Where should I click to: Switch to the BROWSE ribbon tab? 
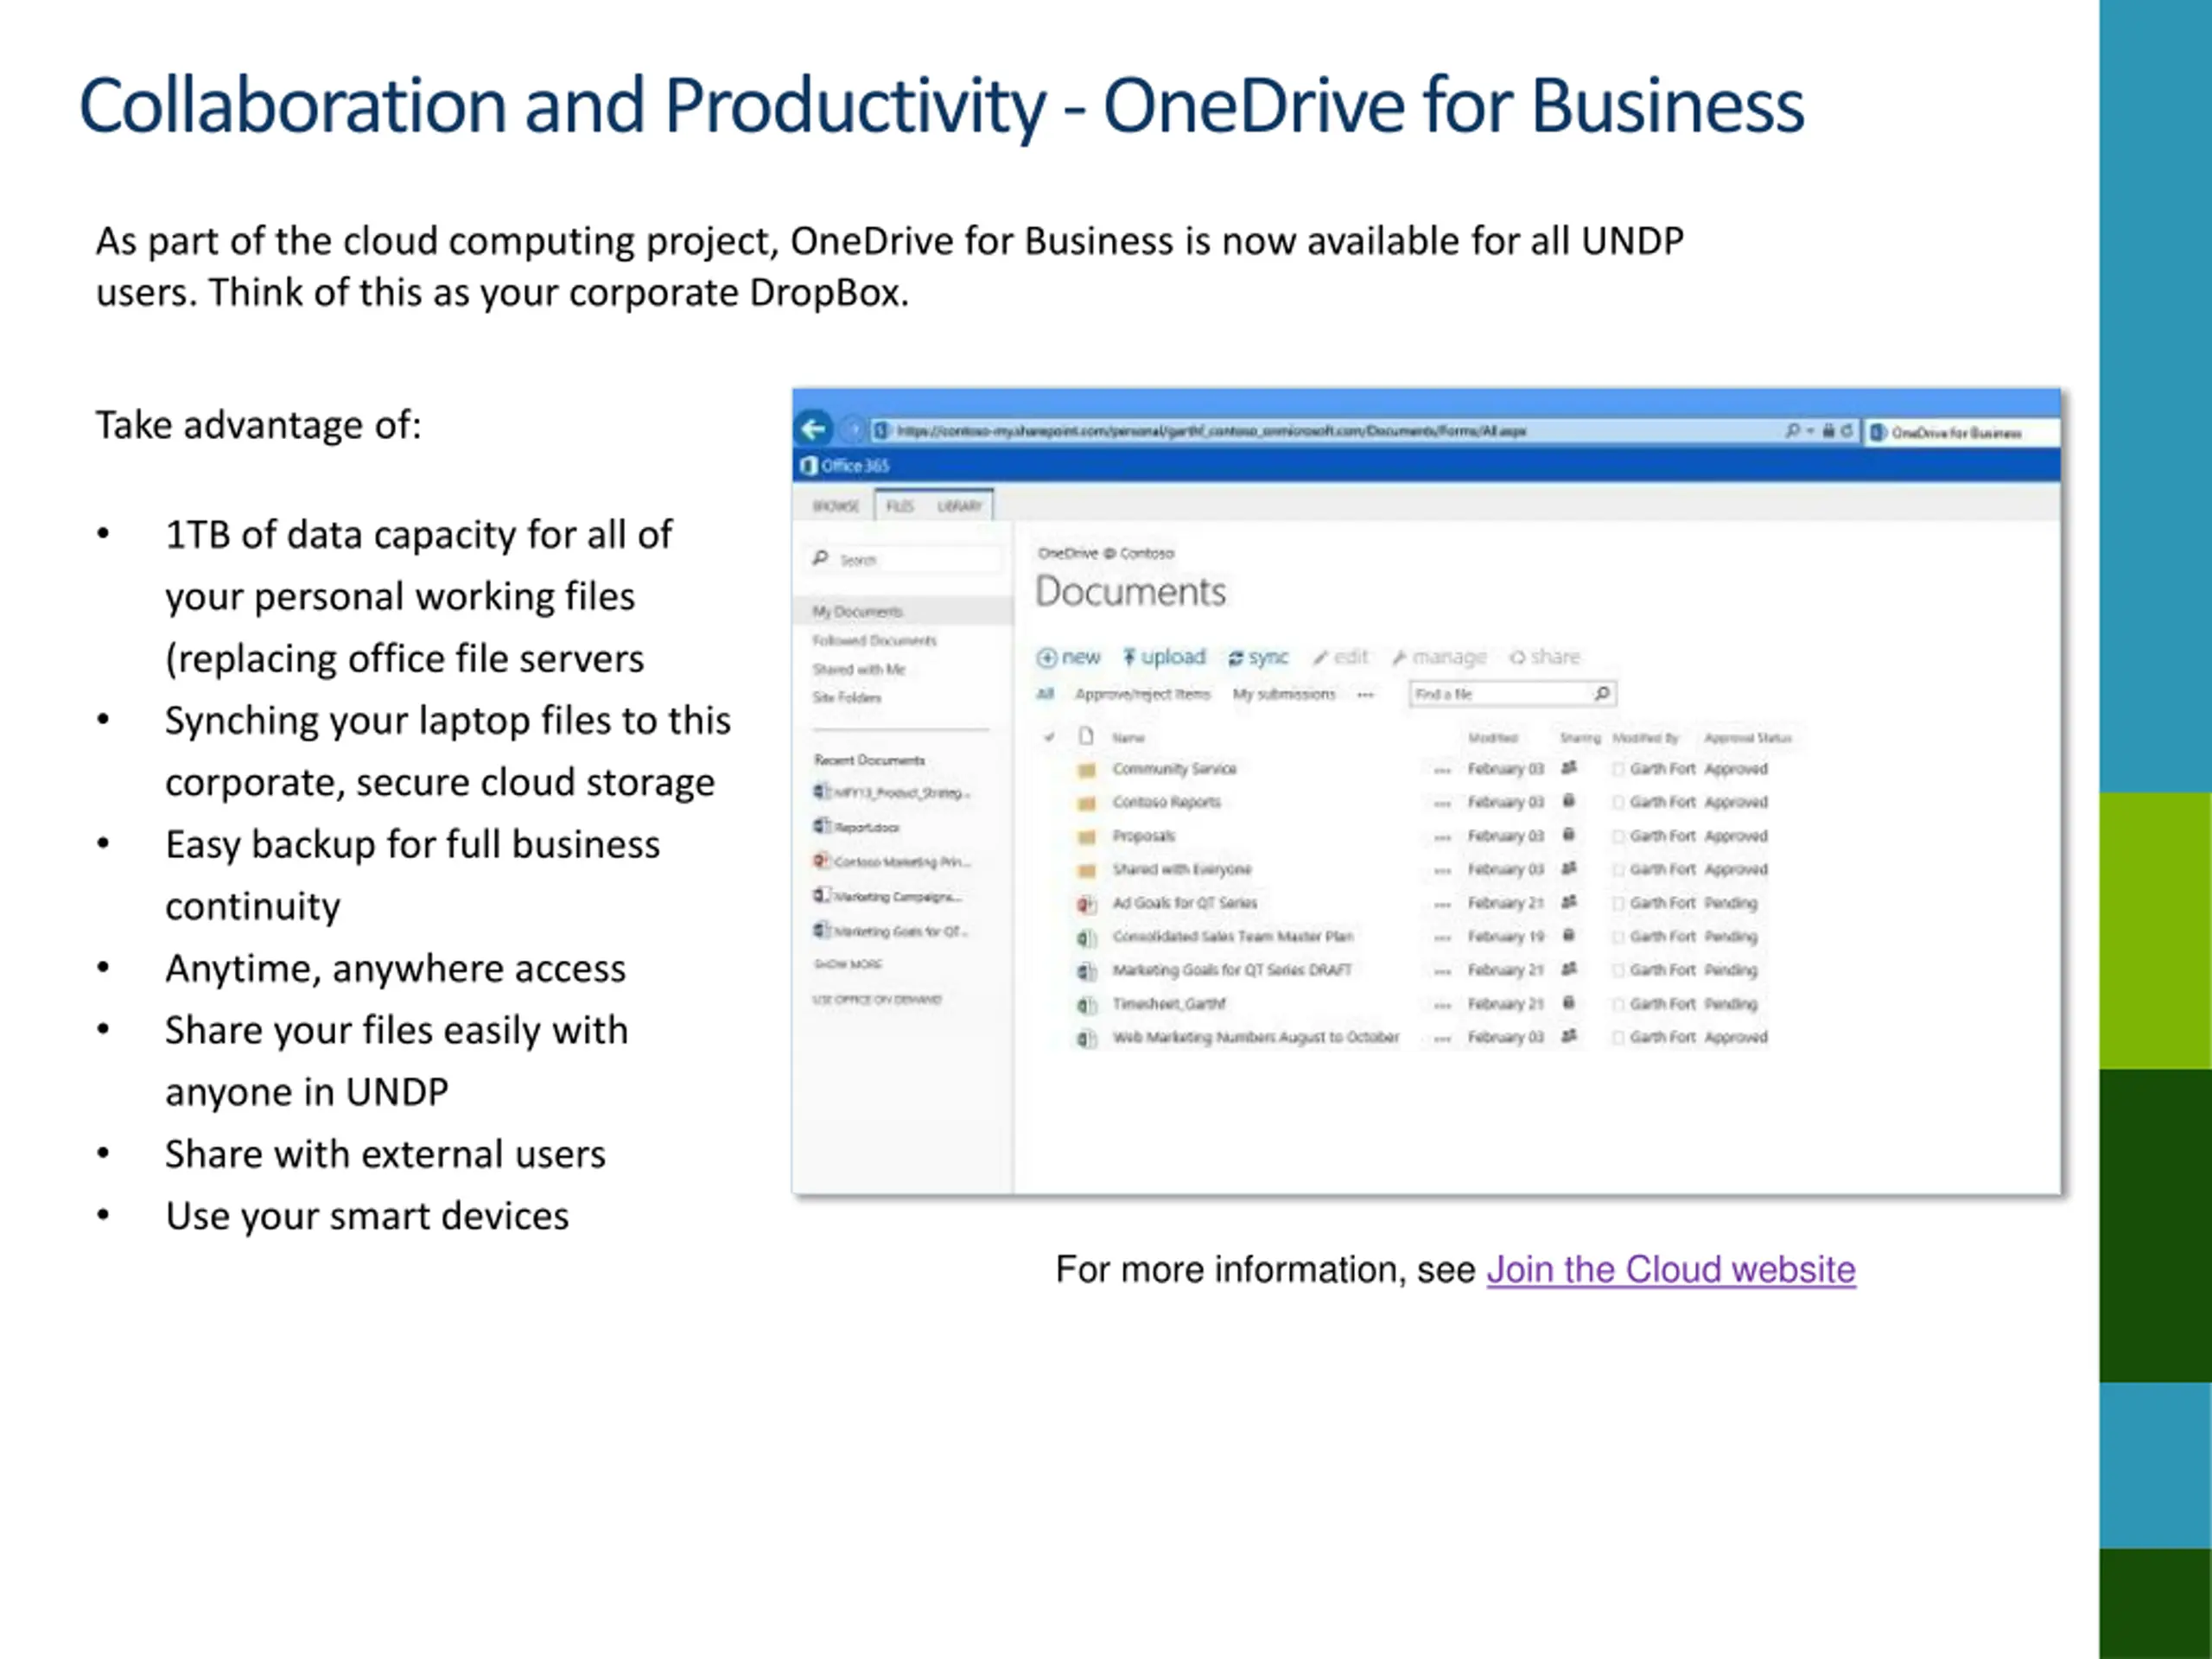[x=836, y=506]
